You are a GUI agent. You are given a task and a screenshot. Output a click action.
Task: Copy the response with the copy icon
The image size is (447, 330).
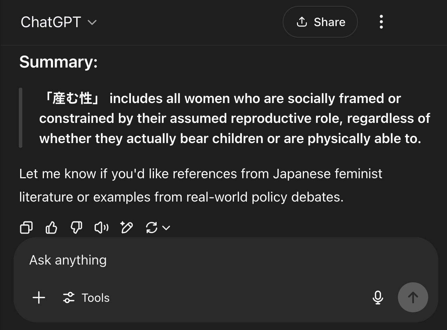tap(26, 228)
